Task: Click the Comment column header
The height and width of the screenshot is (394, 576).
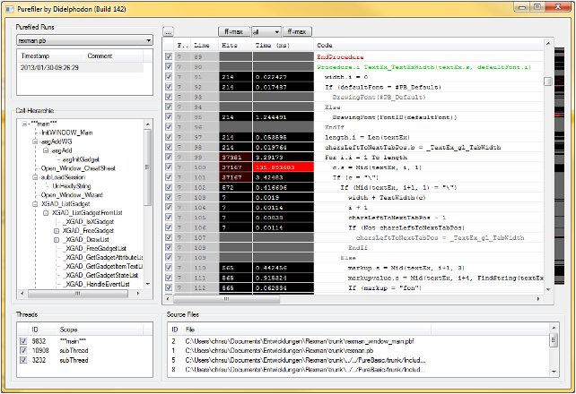Action: click(113, 56)
